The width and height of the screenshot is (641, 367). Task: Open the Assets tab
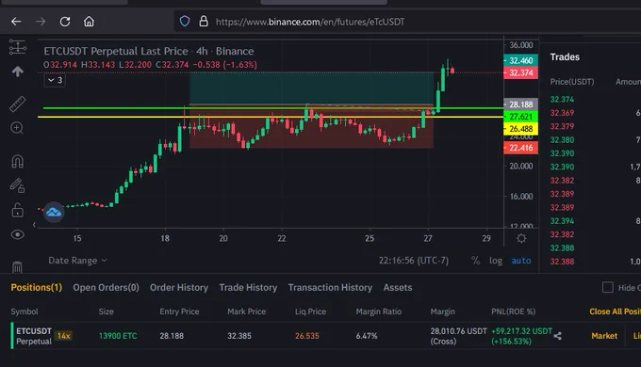tap(398, 287)
